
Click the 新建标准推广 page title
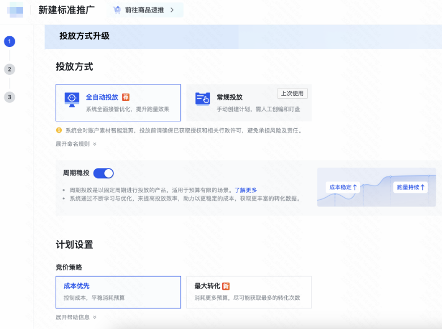click(x=66, y=10)
